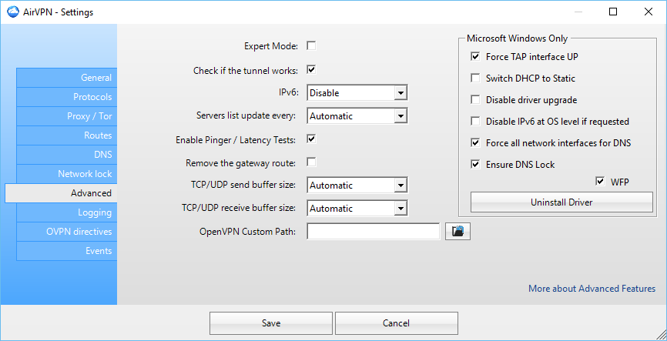
Task: Toggle the WFP checkbox
Action: pyautogui.click(x=600, y=182)
